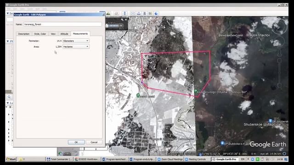294x165 pixels.
Task: Switch to the View tab
Action: [53, 34]
